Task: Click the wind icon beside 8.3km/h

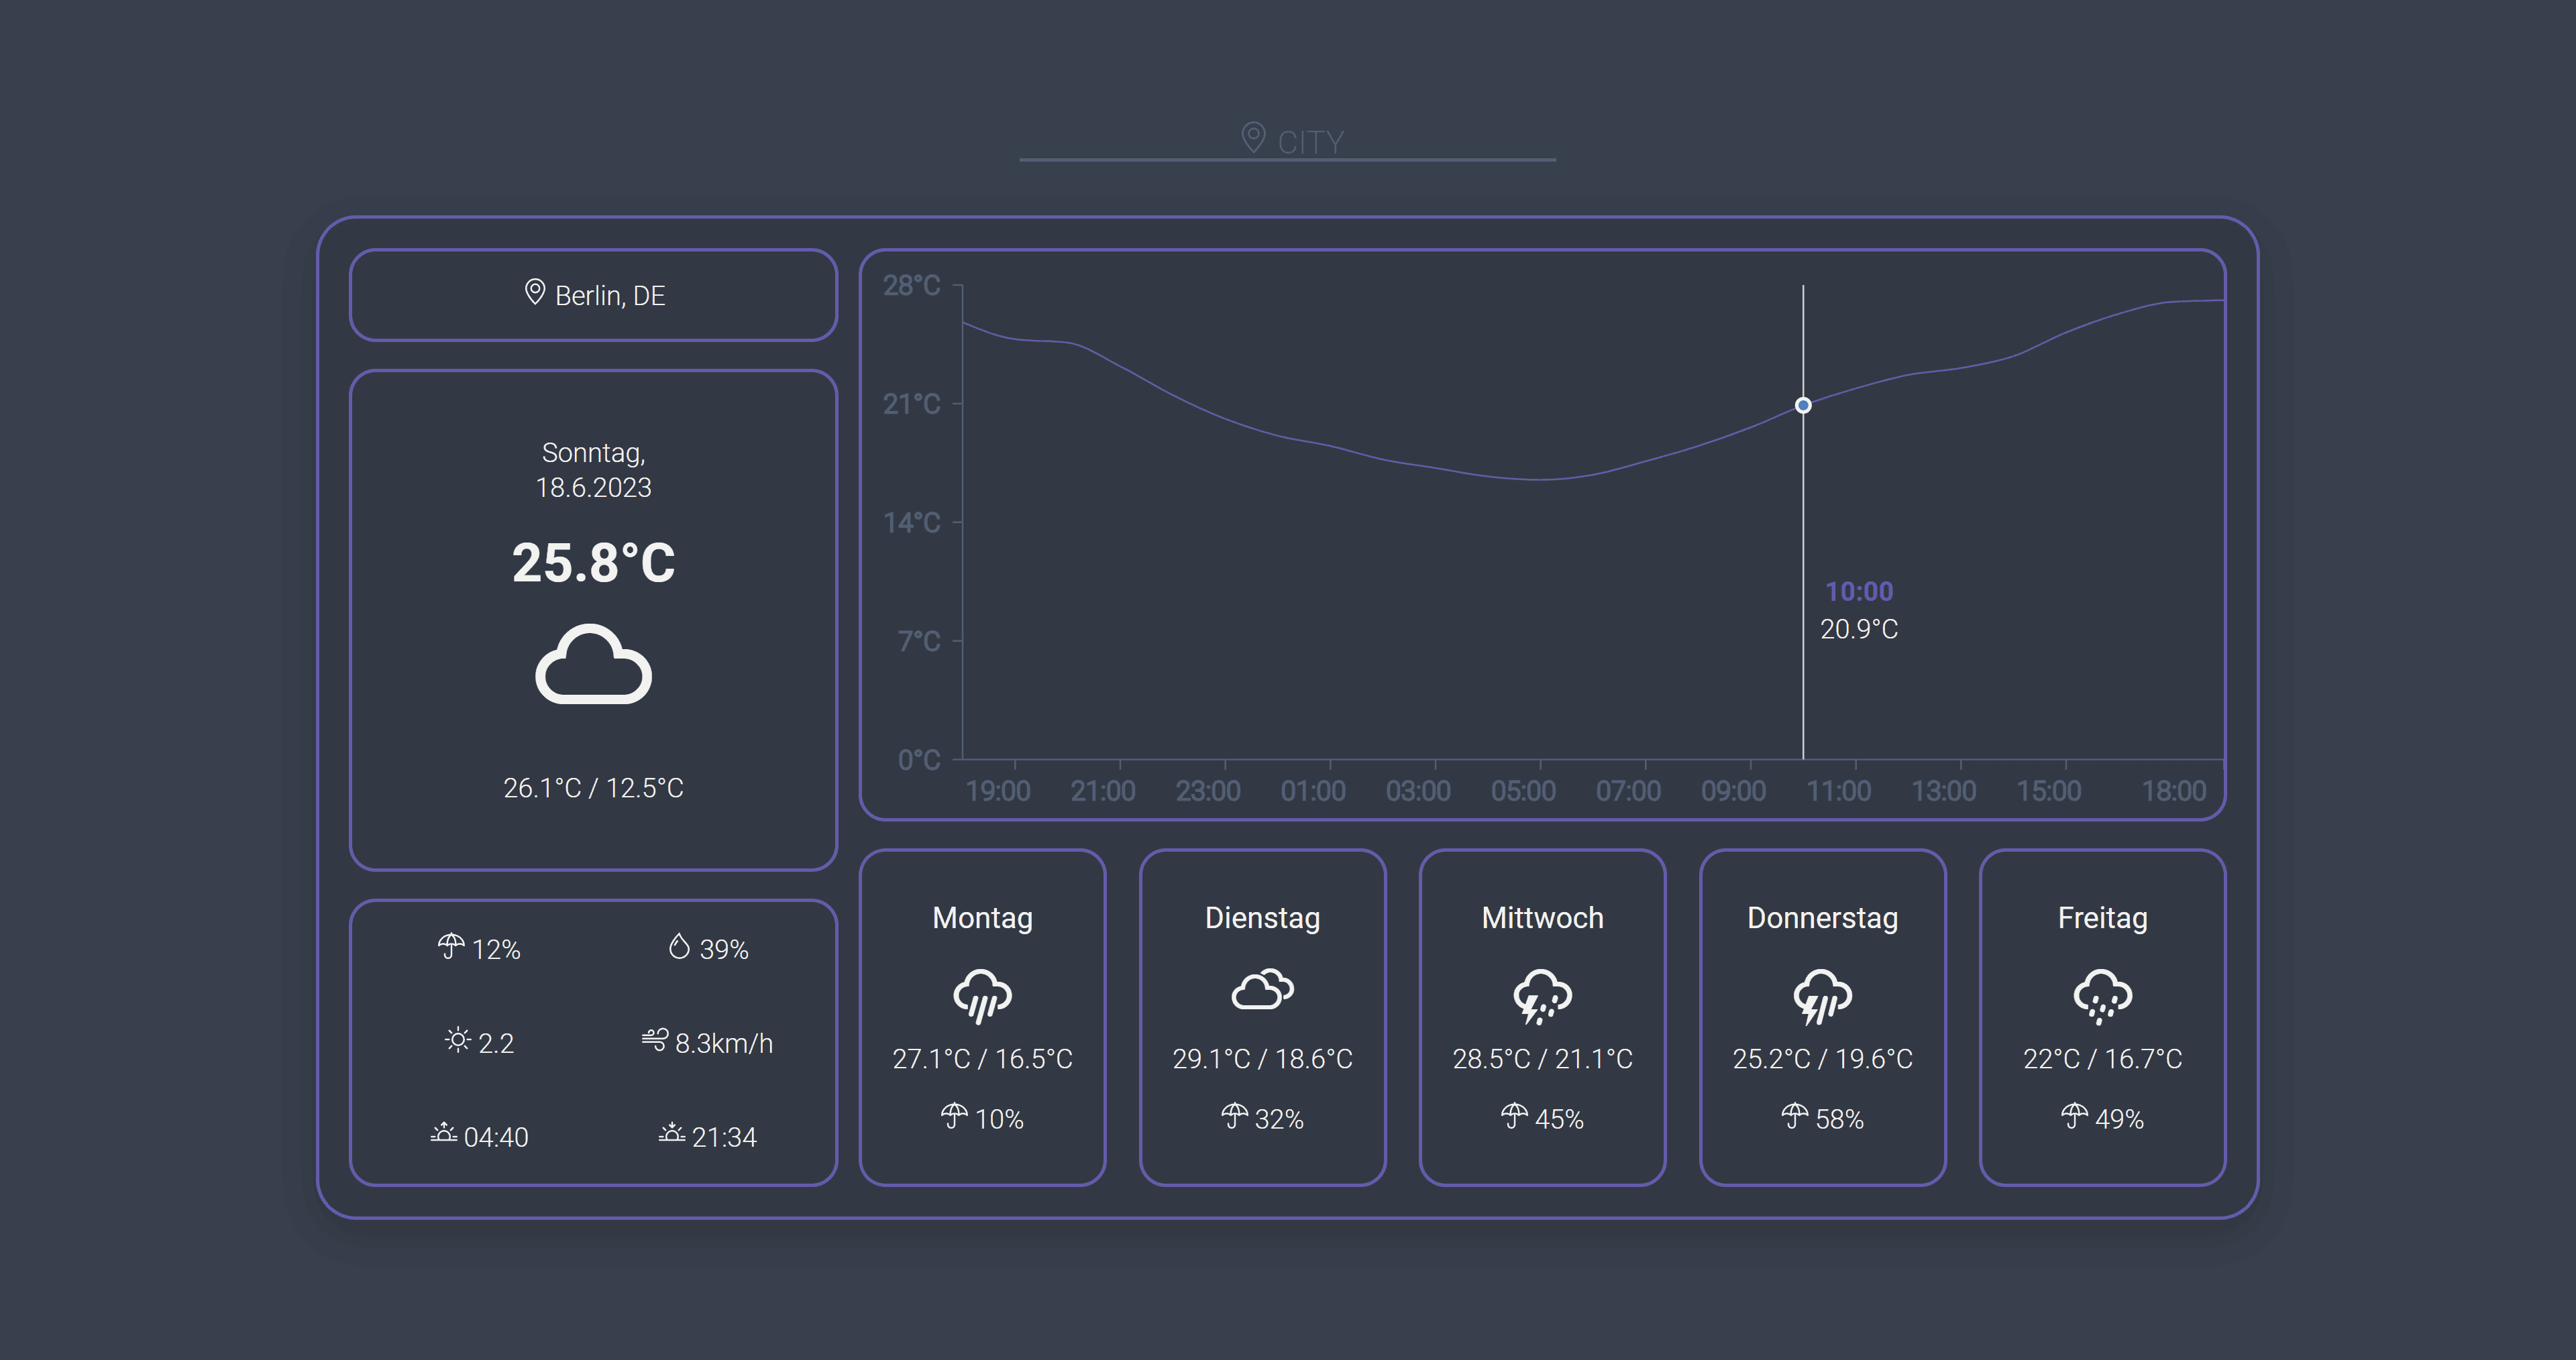Action: 655,1040
